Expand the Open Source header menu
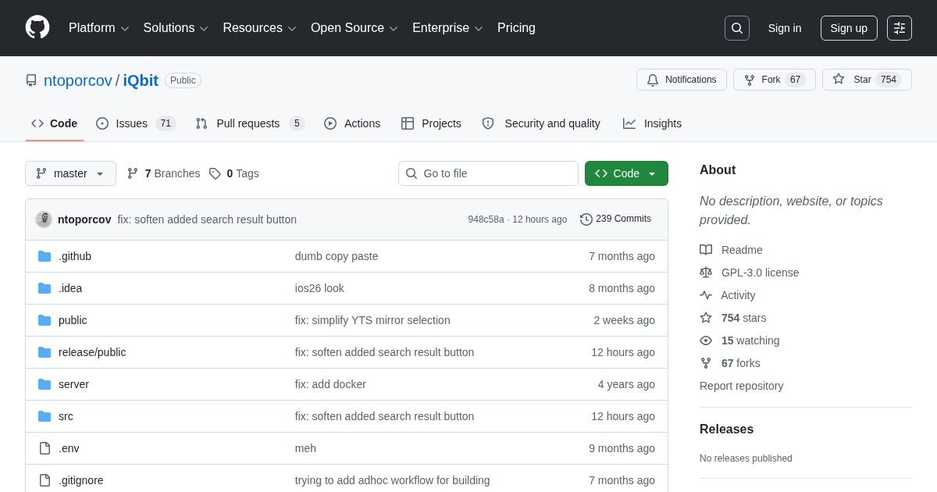937x492 pixels. (354, 28)
